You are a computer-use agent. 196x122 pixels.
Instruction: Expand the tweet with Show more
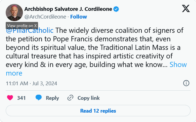coord(178,65)
